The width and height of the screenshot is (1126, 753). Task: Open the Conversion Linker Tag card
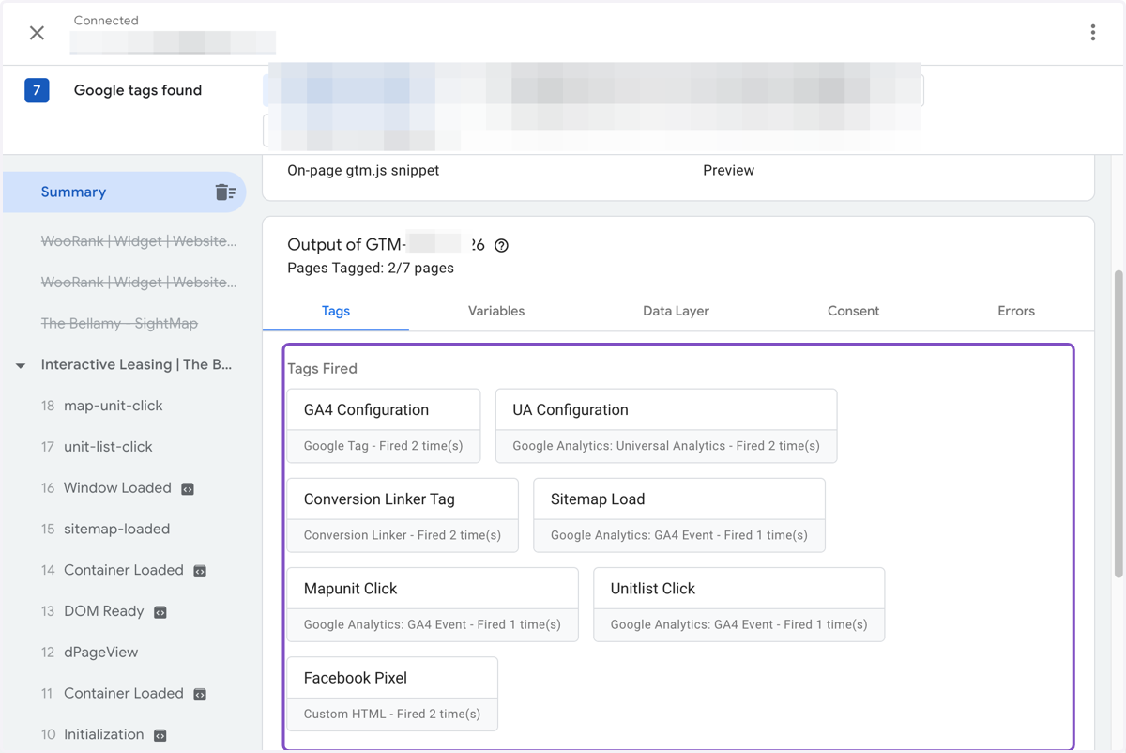pyautogui.click(x=403, y=515)
